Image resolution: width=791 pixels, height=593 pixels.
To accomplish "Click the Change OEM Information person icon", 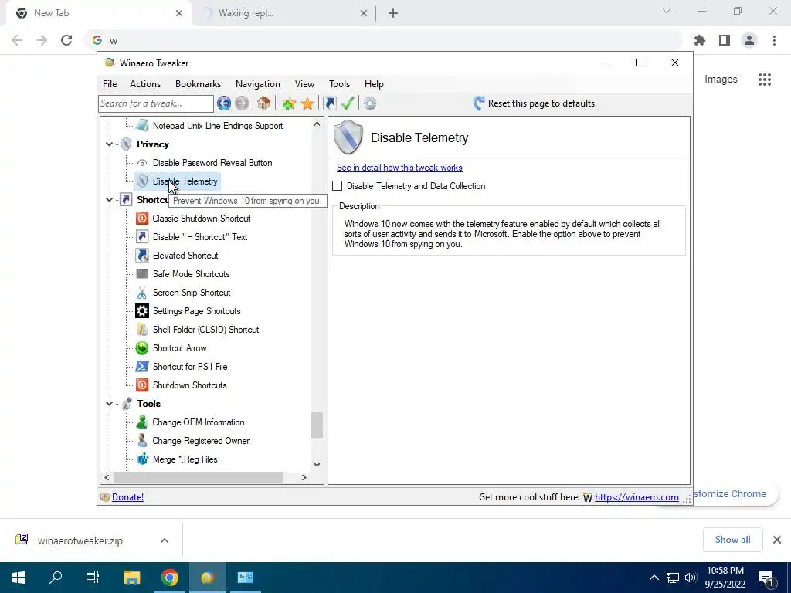I will [x=142, y=422].
